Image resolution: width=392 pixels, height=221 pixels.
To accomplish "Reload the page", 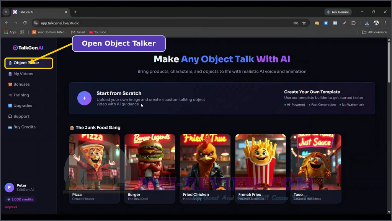I will (25, 23).
